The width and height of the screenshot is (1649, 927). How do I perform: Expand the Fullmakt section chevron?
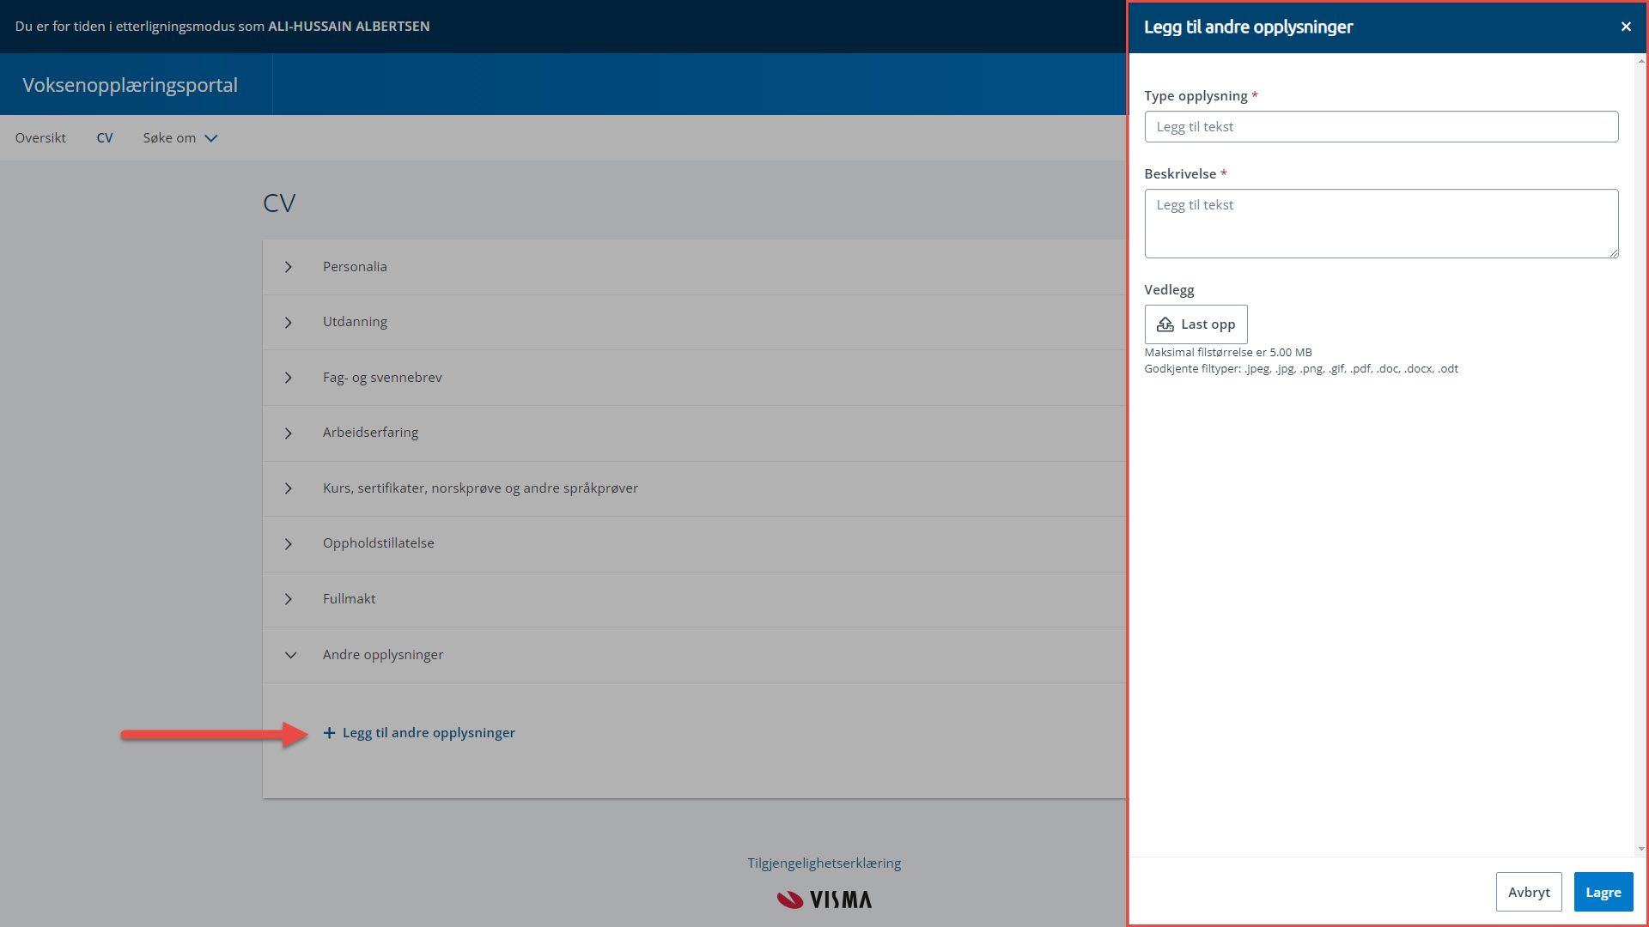pyautogui.click(x=289, y=599)
